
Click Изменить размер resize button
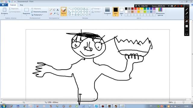pos(39,12)
